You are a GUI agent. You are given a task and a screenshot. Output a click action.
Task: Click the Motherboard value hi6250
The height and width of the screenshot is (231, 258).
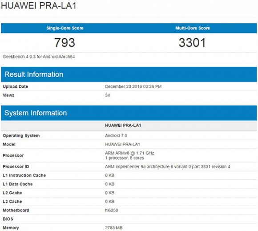click(112, 210)
